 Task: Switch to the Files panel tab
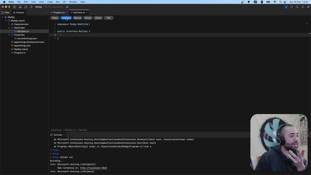click(x=5, y=13)
